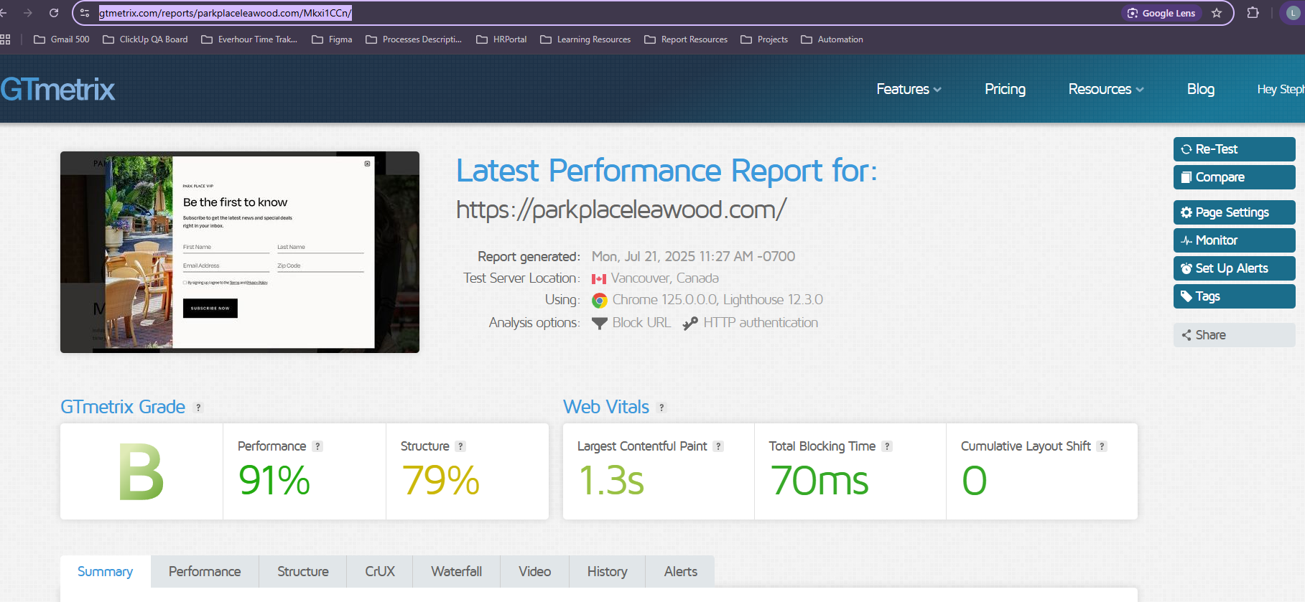
Task: Open the Blog page
Action: (1201, 89)
